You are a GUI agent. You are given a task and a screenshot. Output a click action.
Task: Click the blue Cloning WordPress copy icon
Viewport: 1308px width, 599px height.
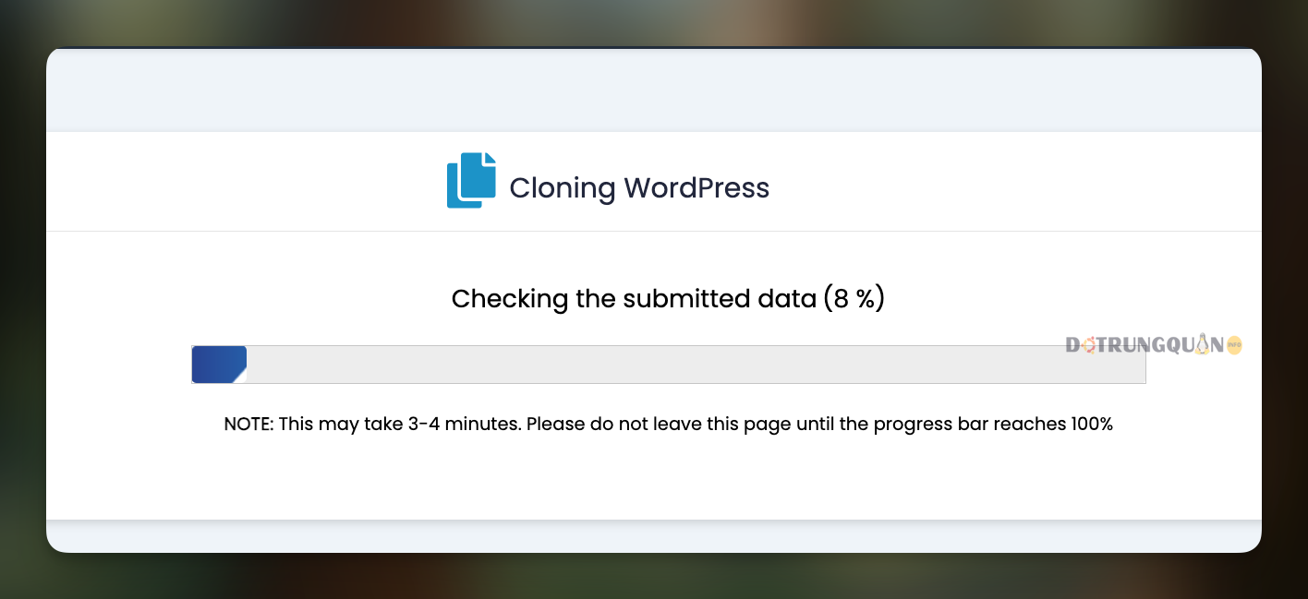(x=471, y=181)
